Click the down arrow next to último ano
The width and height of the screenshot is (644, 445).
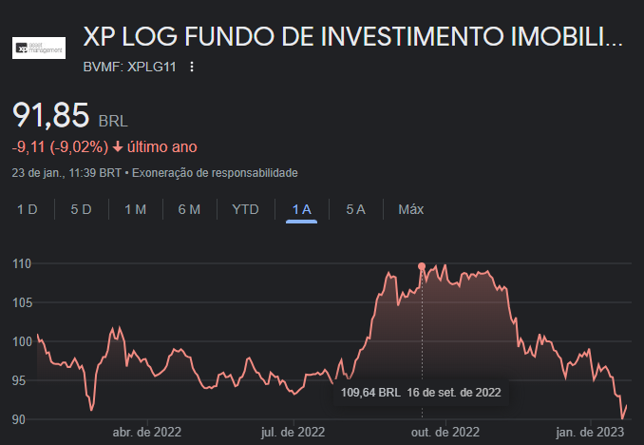(x=118, y=146)
